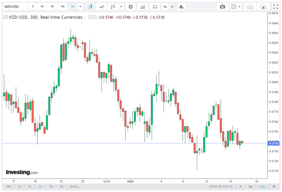
Task: Select the 1h interval
Action: (x=42, y=6)
